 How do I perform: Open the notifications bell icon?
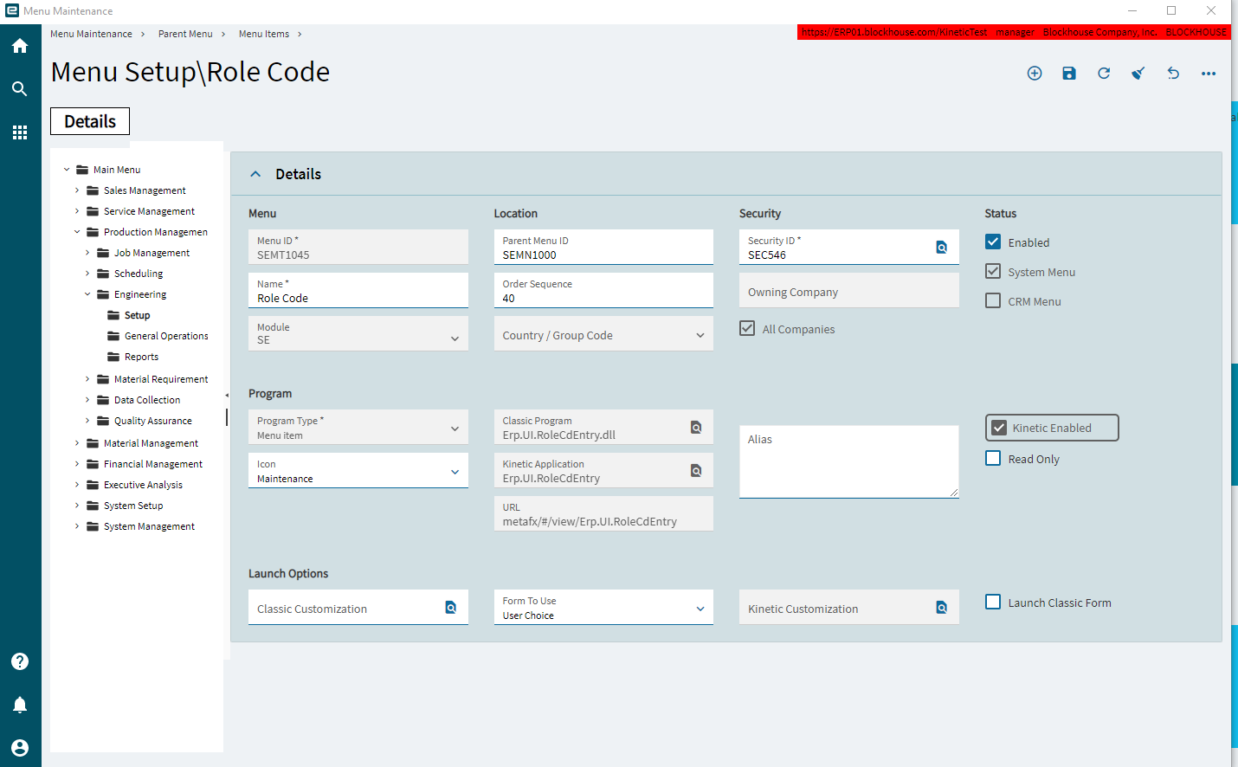point(20,705)
